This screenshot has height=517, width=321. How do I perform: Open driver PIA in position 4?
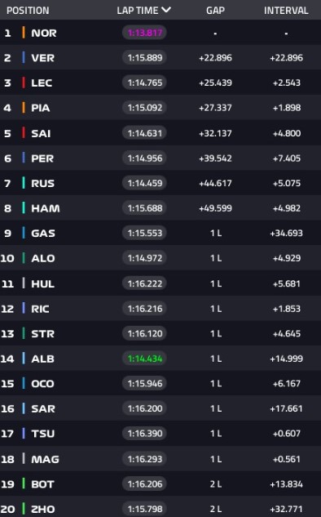pyautogui.click(x=41, y=108)
